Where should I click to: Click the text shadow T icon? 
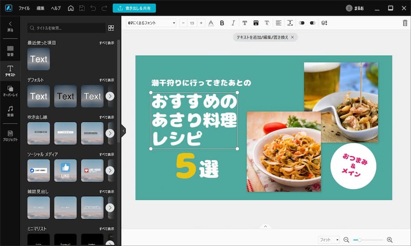tap(245, 23)
